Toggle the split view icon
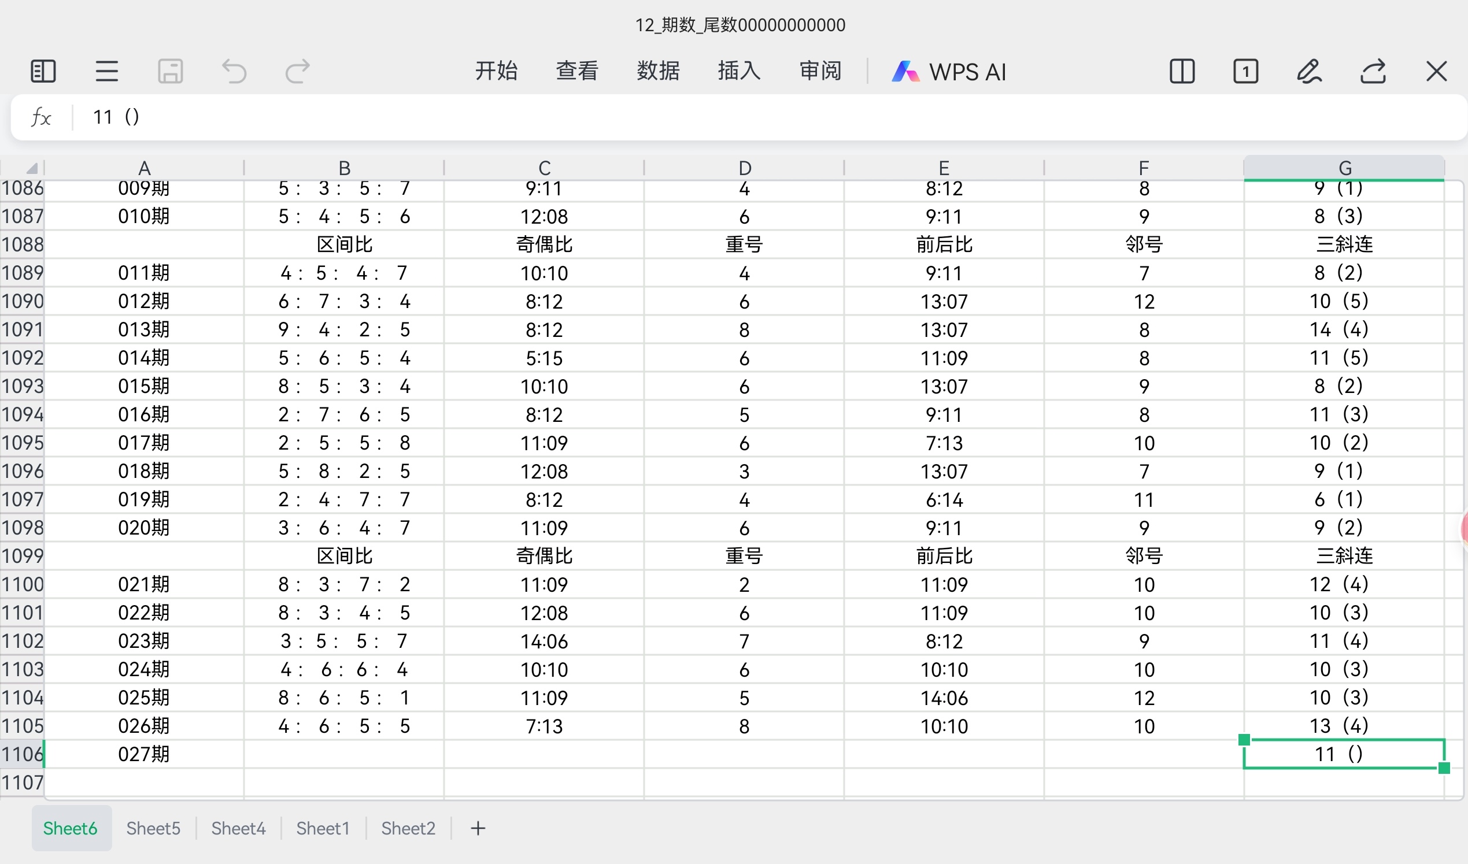The height and width of the screenshot is (864, 1468). coord(1182,71)
